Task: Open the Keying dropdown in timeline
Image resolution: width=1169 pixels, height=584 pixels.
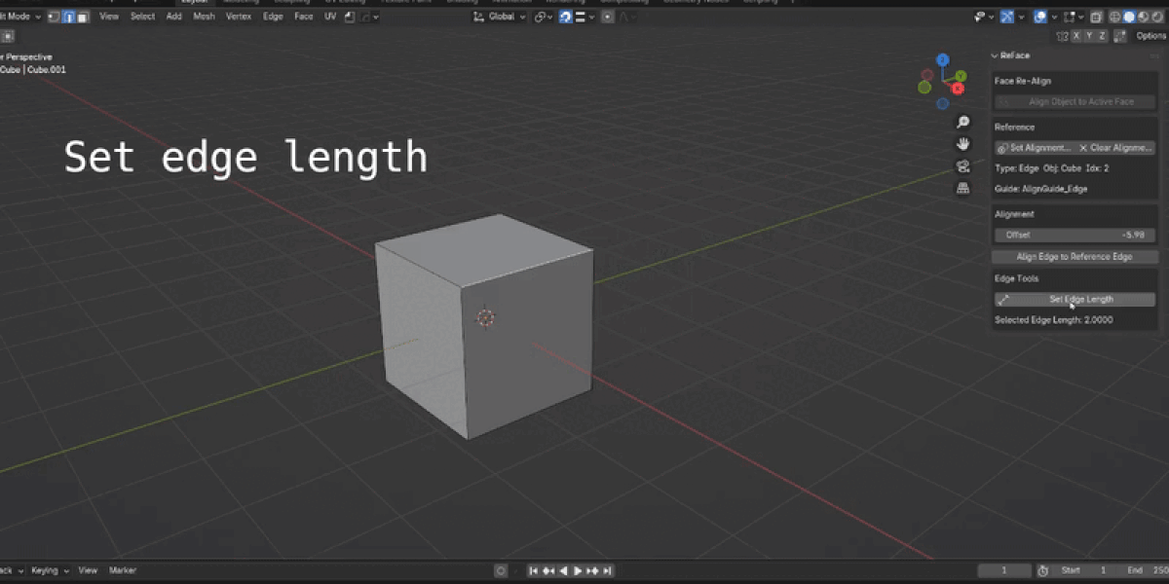Action: tap(50, 570)
